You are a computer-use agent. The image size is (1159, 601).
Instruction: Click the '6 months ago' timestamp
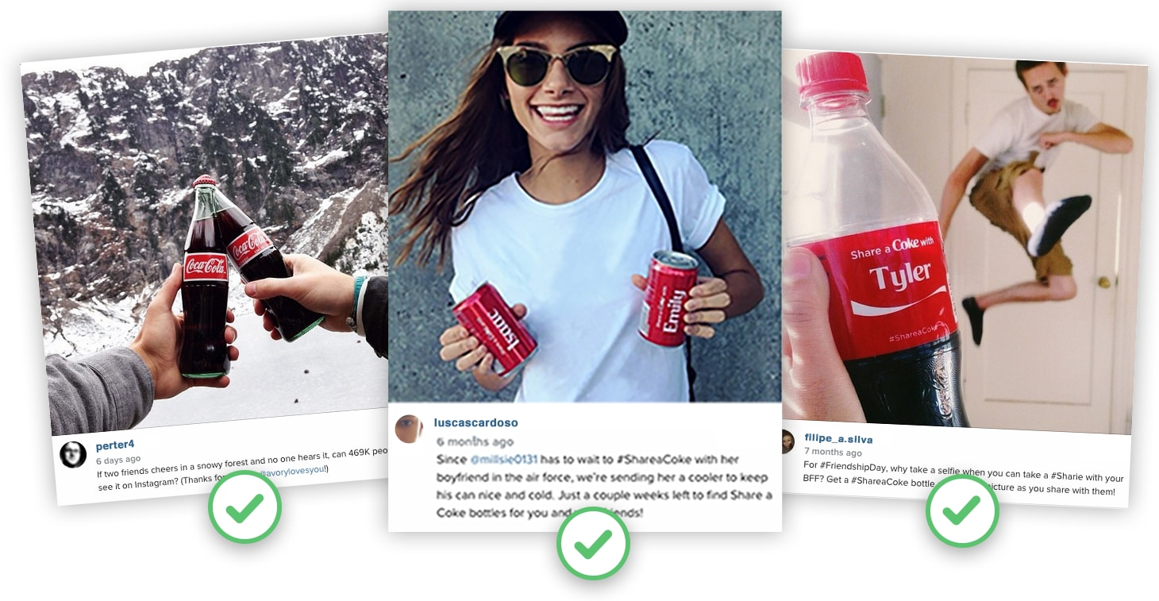point(475,441)
